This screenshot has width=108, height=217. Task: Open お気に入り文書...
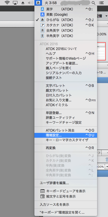click(x=66, y=100)
